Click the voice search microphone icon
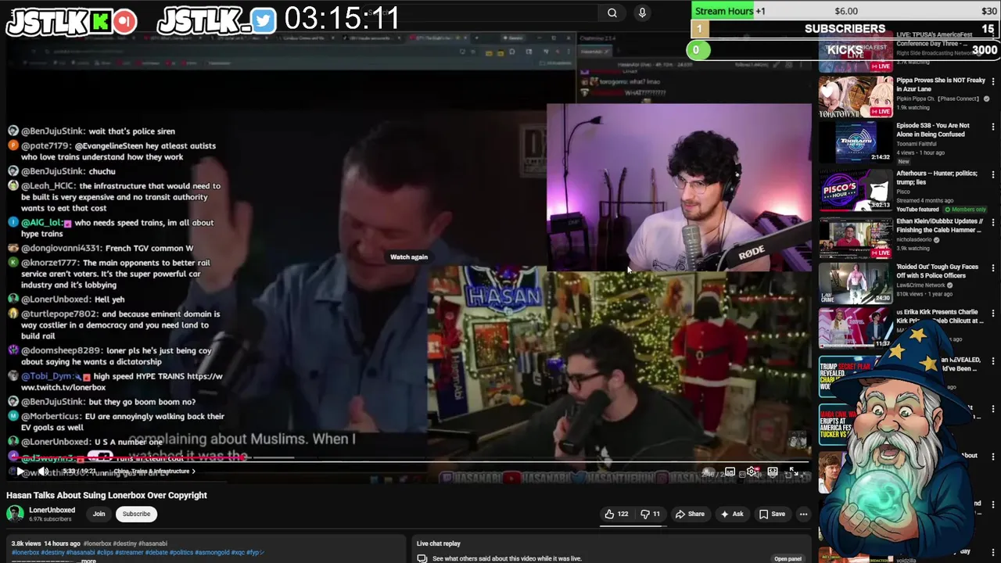The height and width of the screenshot is (563, 1001). 642,13
